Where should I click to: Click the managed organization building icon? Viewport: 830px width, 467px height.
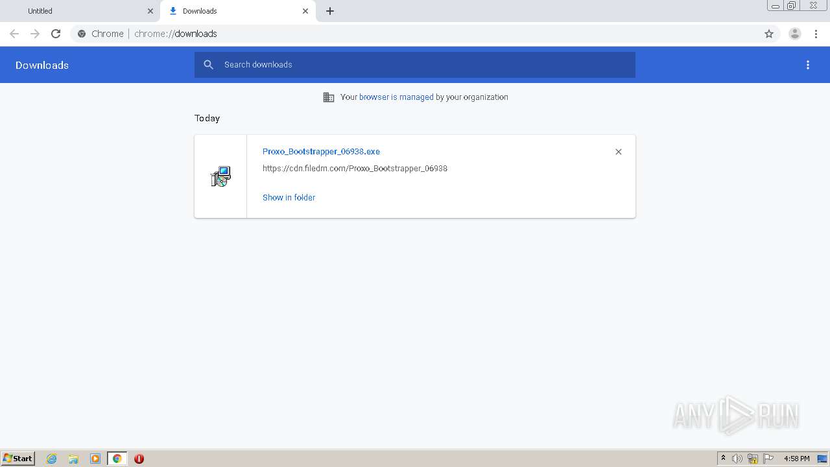(x=329, y=97)
